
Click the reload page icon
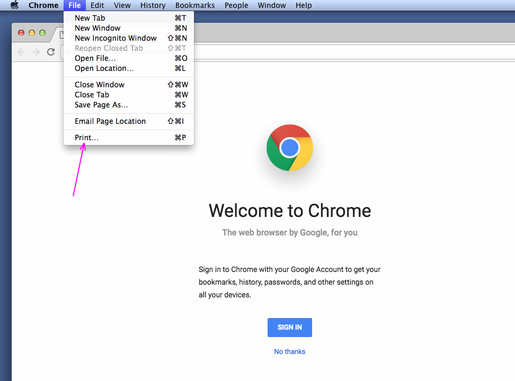[51, 51]
